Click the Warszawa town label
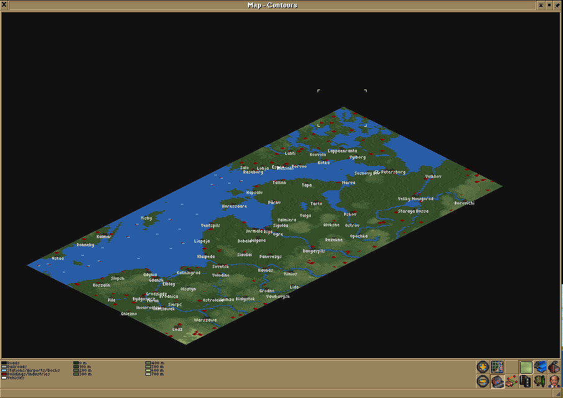The width and height of the screenshot is (563, 398). [206, 320]
